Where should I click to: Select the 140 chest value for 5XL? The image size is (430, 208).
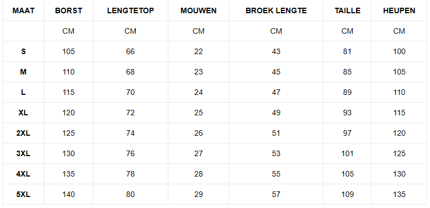pos(68,195)
